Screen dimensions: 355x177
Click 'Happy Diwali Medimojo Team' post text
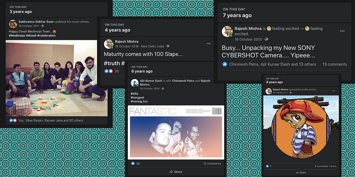pos(32,31)
